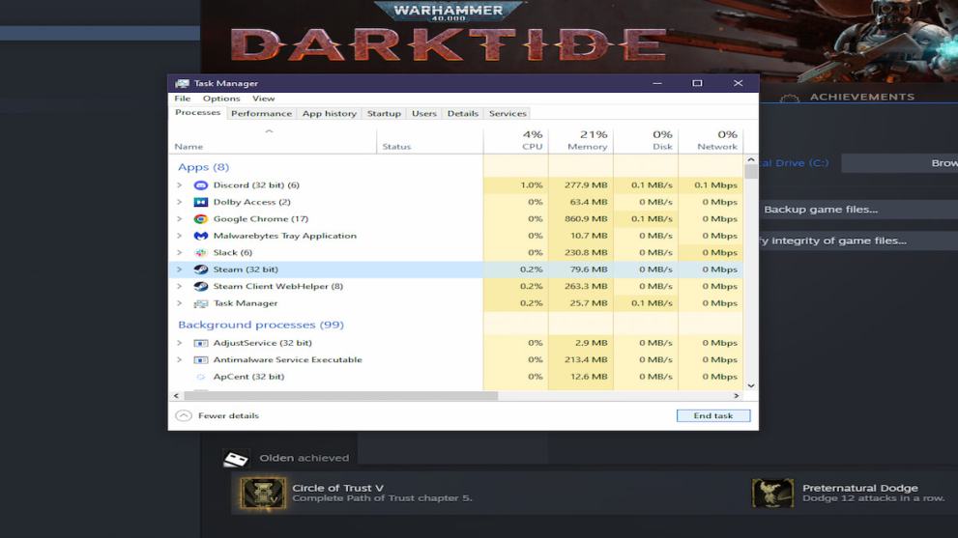958x538 pixels.
Task: Expand the Google Chrome process group
Action: (x=179, y=219)
